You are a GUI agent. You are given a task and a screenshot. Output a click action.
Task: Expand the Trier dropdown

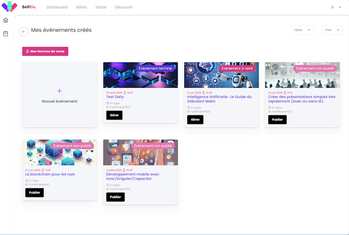(x=333, y=30)
